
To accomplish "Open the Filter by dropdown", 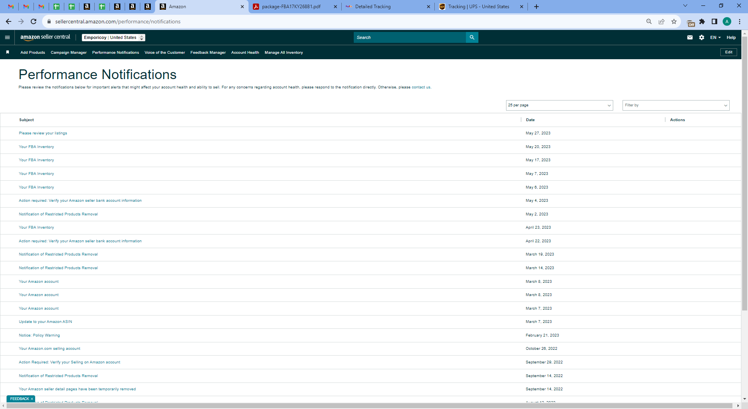I will coord(676,105).
